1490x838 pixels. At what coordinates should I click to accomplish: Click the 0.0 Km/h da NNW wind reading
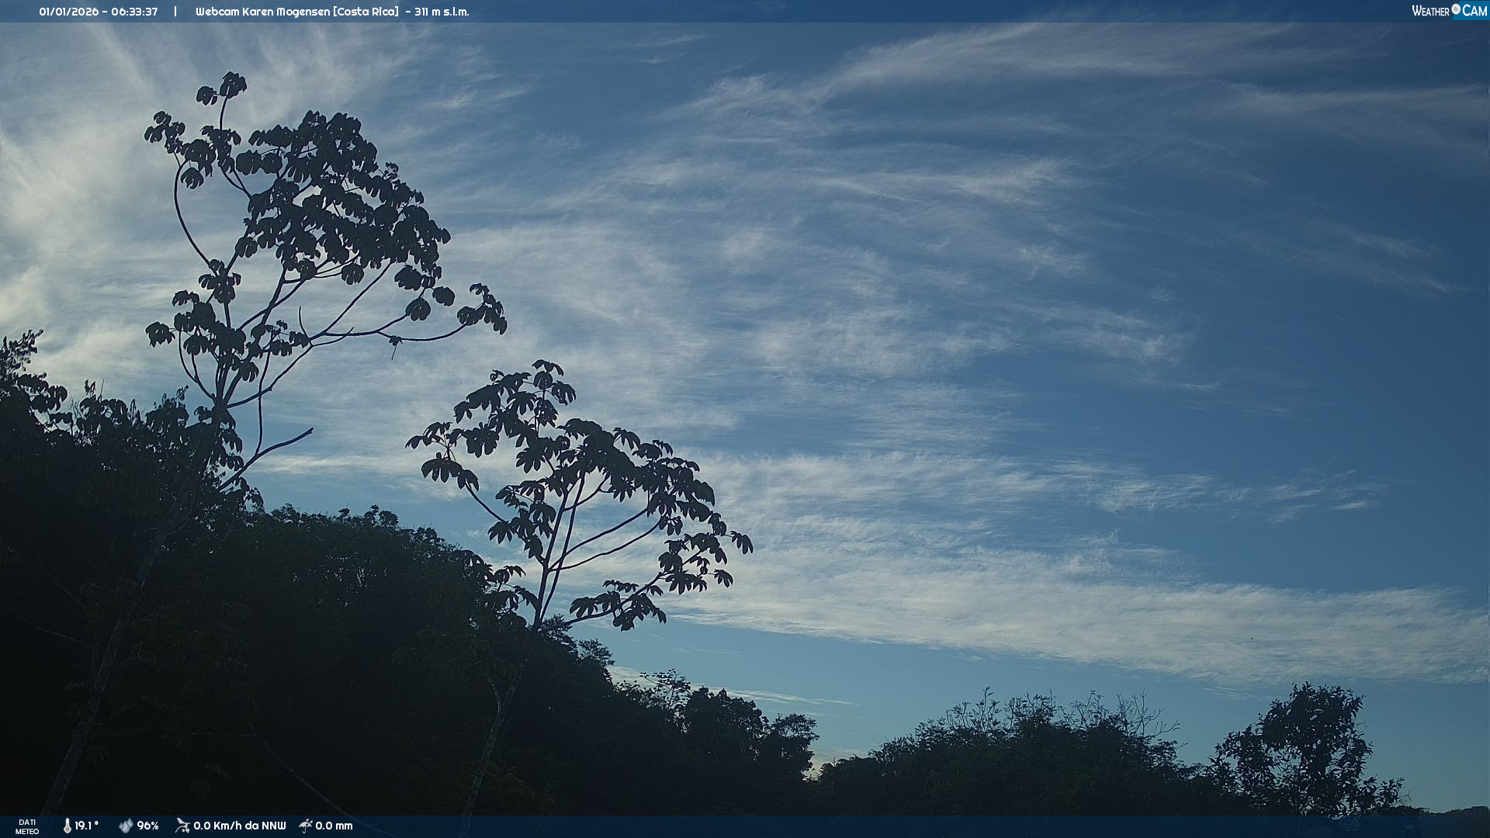pos(239,826)
